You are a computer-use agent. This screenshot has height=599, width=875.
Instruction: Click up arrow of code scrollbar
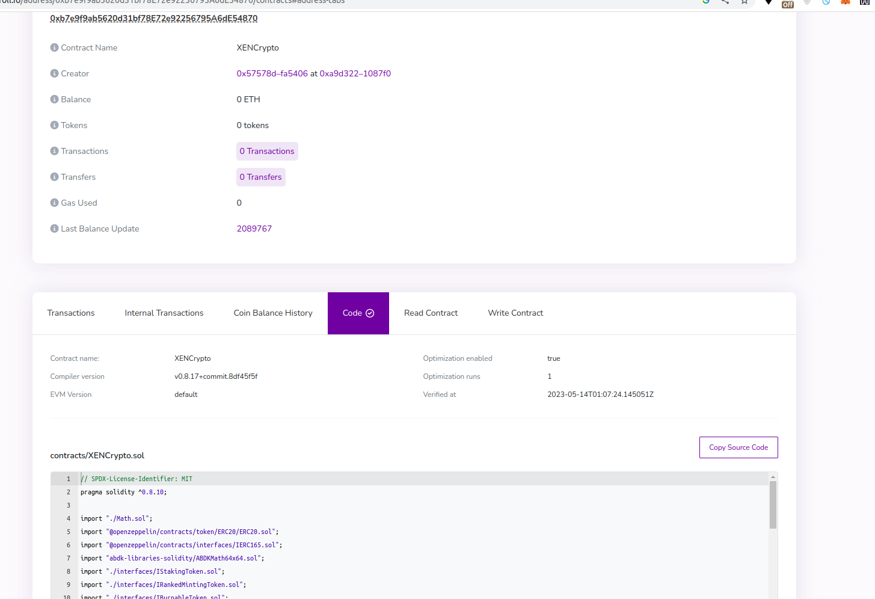(773, 477)
